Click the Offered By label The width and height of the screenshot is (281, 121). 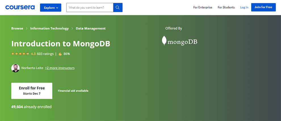(174, 28)
